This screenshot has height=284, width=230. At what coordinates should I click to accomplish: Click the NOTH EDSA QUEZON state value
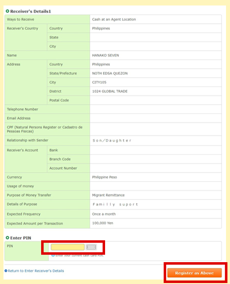pos(110,73)
